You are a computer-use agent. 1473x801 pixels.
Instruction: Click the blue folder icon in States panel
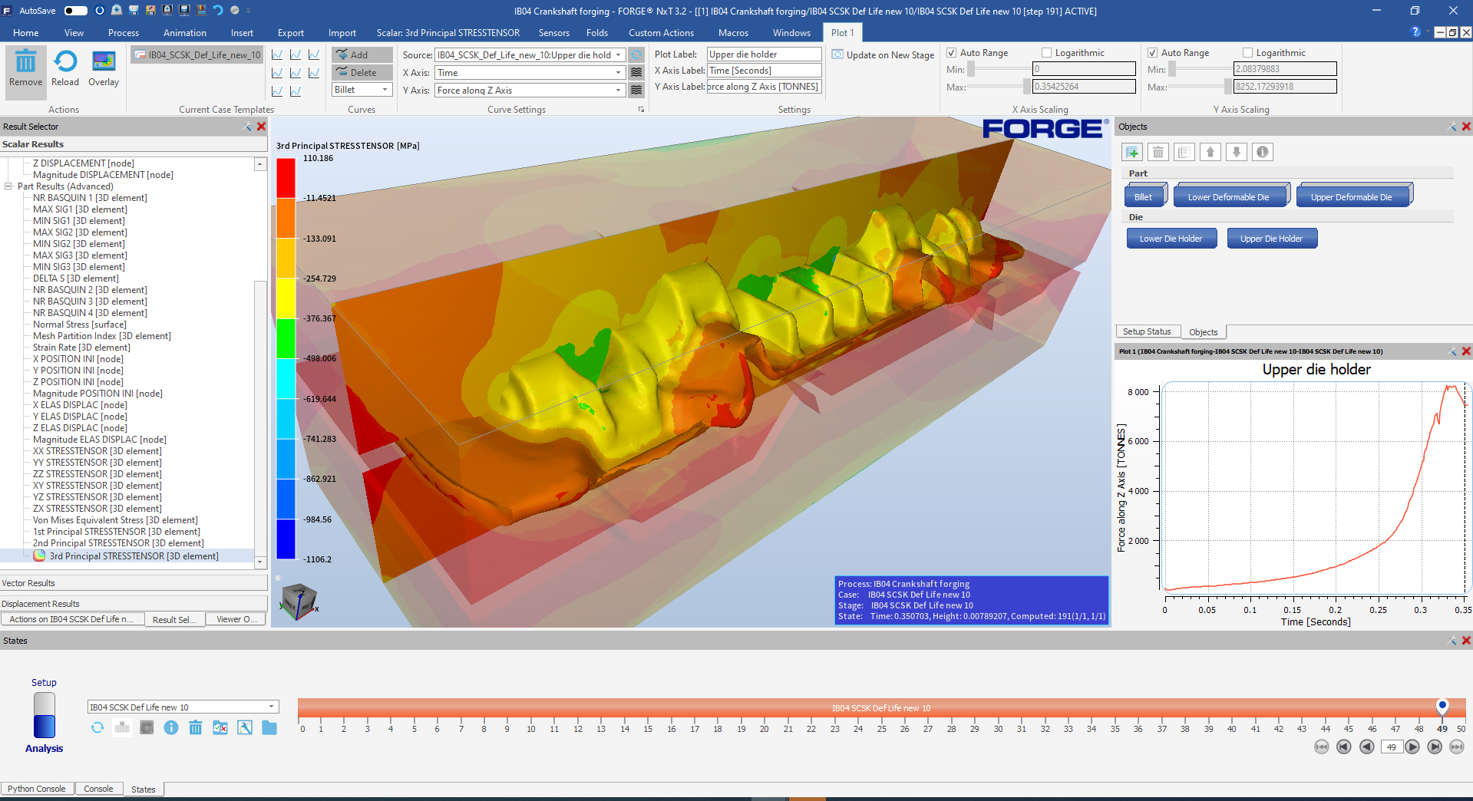269,727
